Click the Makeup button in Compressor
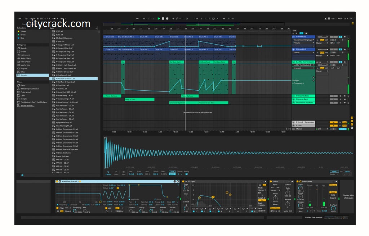 [333, 185]
